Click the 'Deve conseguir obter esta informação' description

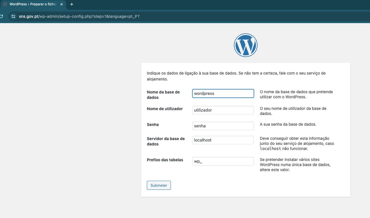pyautogui.click(x=297, y=143)
